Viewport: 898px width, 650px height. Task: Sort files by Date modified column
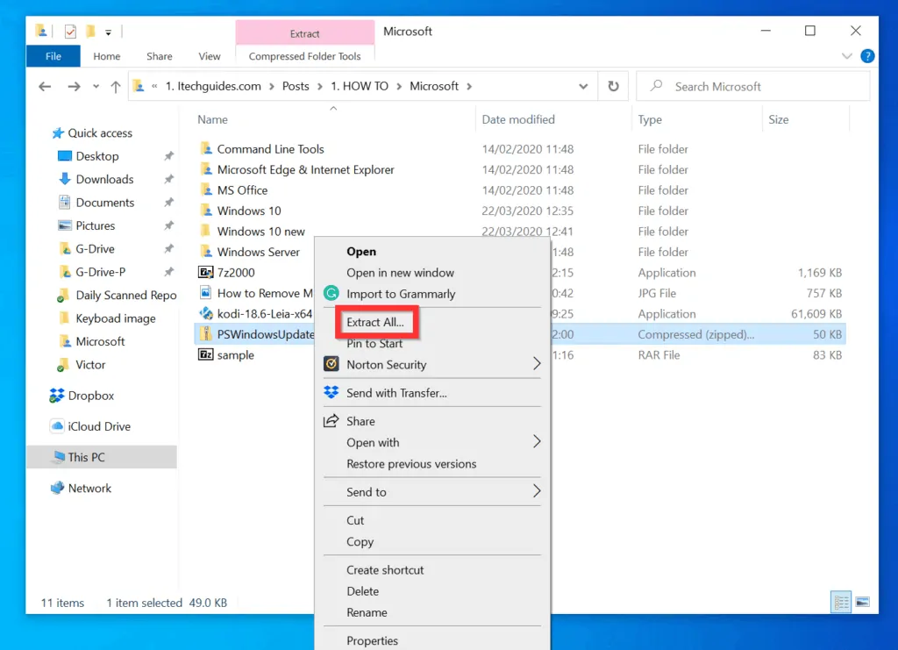click(x=518, y=119)
